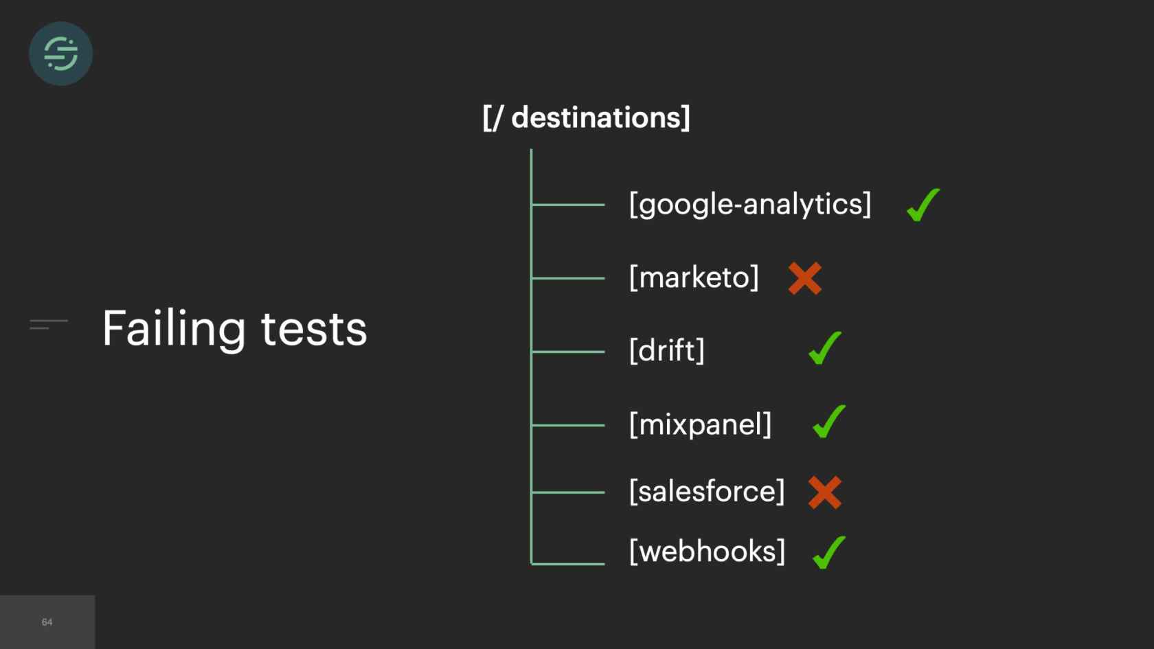The height and width of the screenshot is (649, 1154).
Task: Choose the [mixpanel] destination item
Action: click(700, 424)
